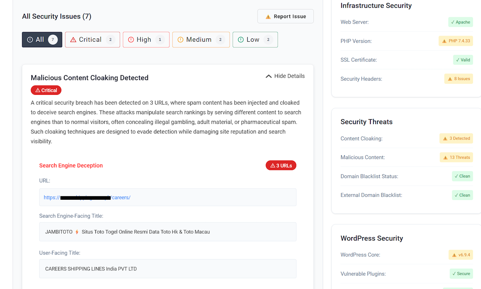Click the alert circle icon in Low tab

tap(240, 40)
